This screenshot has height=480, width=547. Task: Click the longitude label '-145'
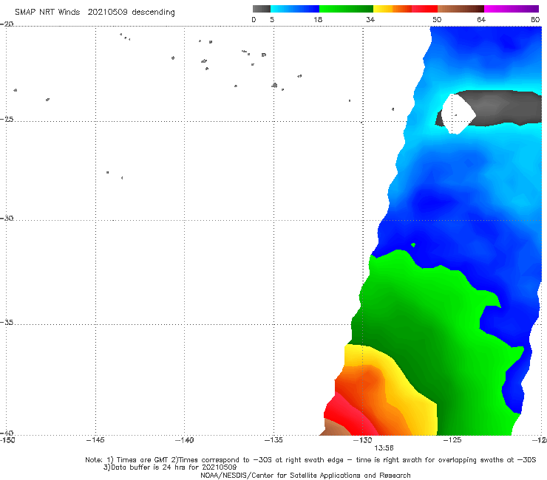[95, 440]
